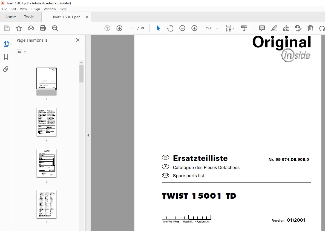Open the Edit menu
The width and height of the screenshot is (325, 231).
click(x=13, y=9)
